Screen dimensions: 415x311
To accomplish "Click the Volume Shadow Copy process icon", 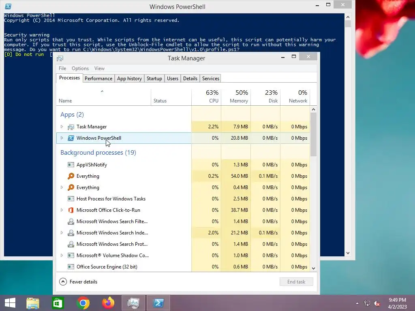I will (x=71, y=256).
